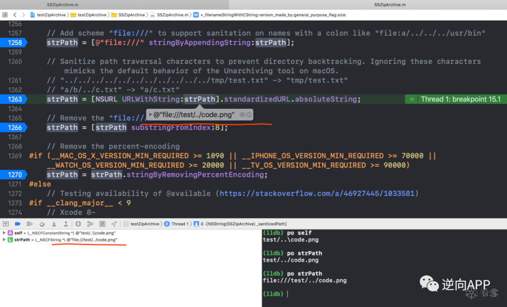507x307 pixels.
Task: Simulate location with arrow icon
Action: pyautogui.click(x=114, y=223)
